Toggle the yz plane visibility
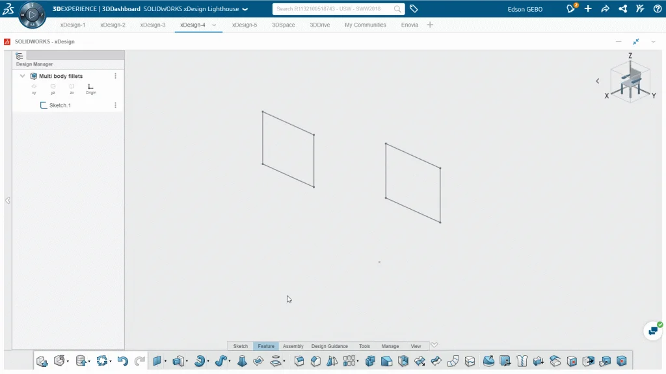 pos(53,87)
